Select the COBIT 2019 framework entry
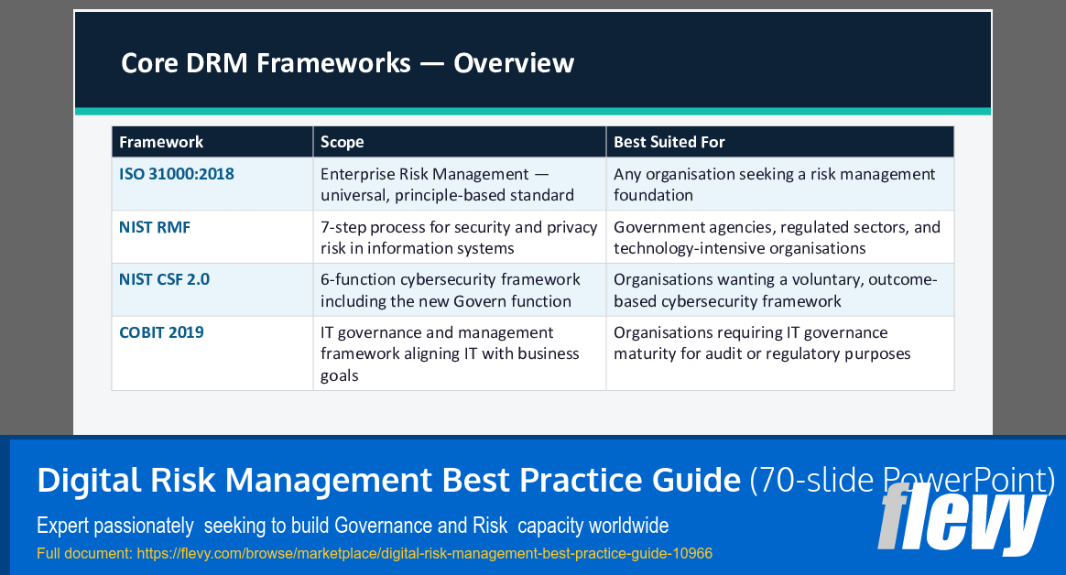1066x575 pixels. coord(161,332)
